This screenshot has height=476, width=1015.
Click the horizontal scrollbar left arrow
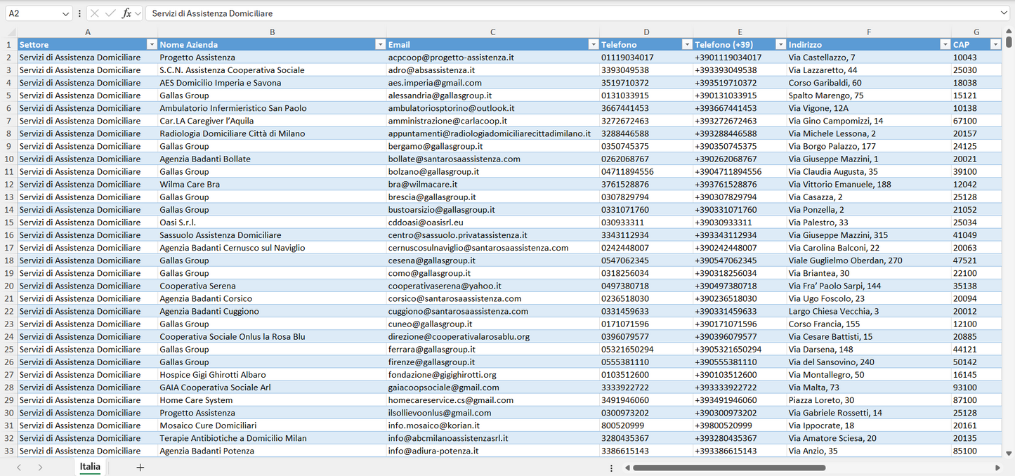pyautogui.click(x=626, y=468)
